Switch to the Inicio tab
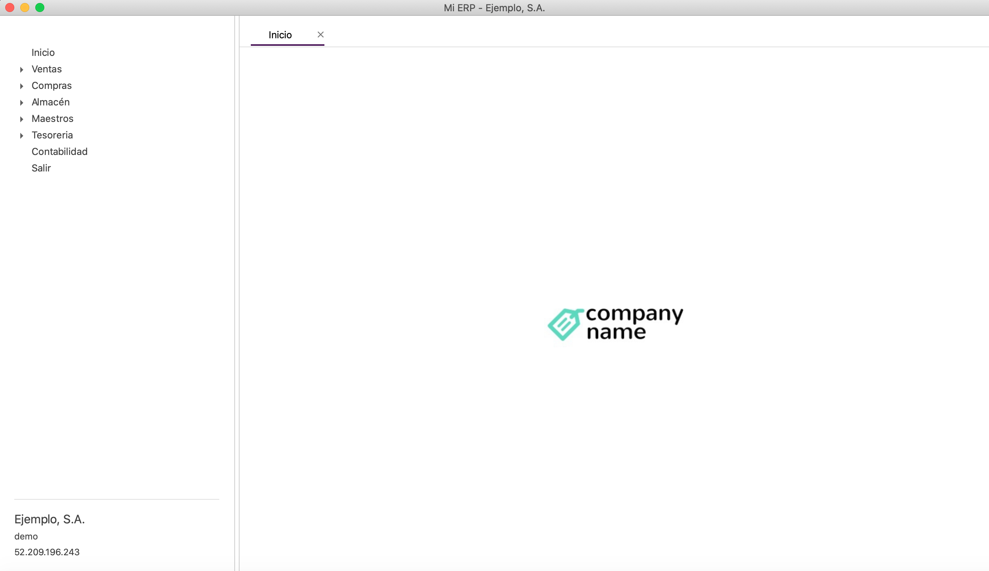989x571 pixels. coord(280,35)
